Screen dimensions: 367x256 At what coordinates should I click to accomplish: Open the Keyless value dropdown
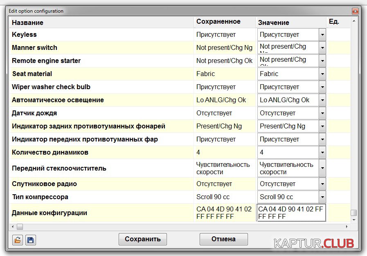[x=322, y=35]
